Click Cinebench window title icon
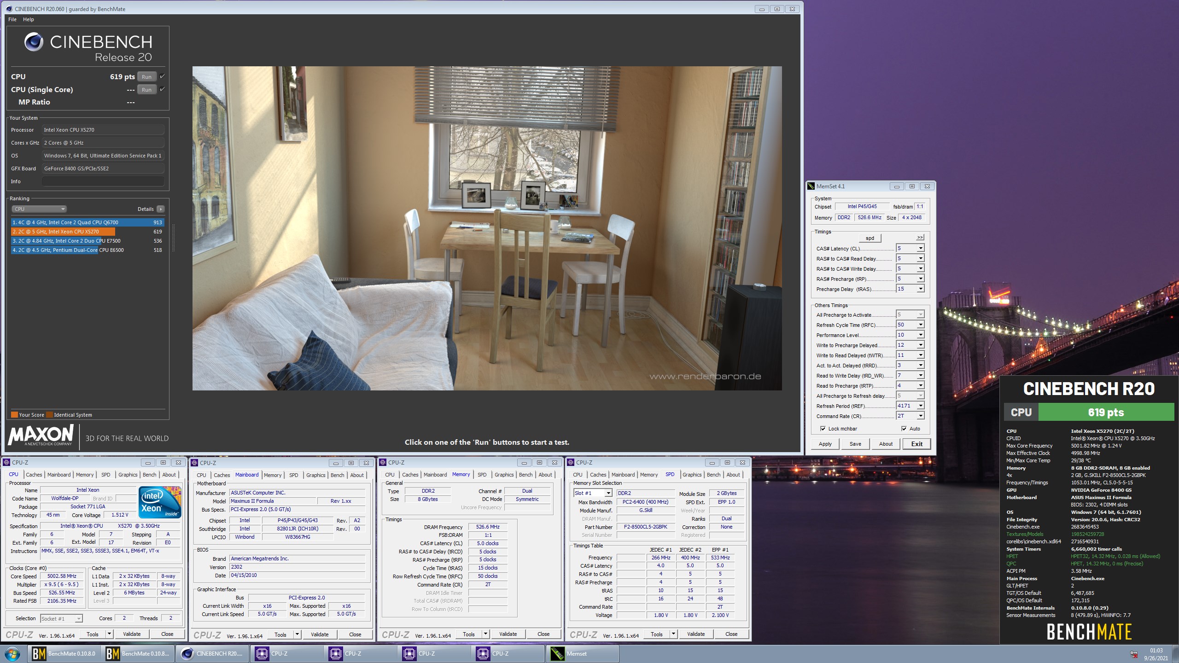This screenshot has height=663, width=1179. pyautogui.click(x=9, y=9)
